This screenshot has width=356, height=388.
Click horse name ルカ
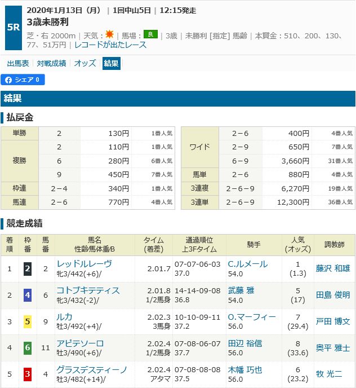point(65,317)
